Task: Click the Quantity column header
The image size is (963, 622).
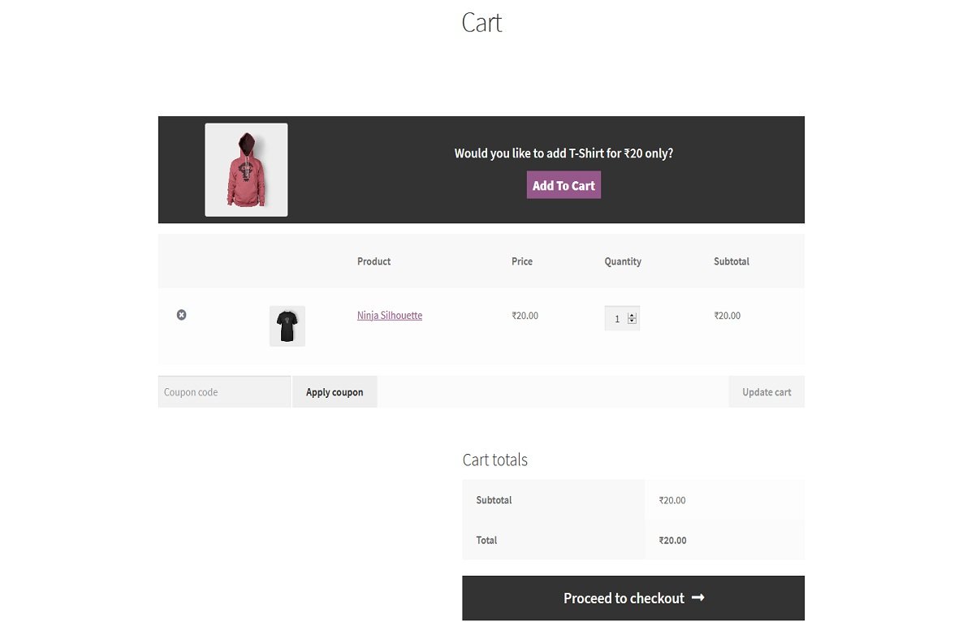Action: [623, 261]
